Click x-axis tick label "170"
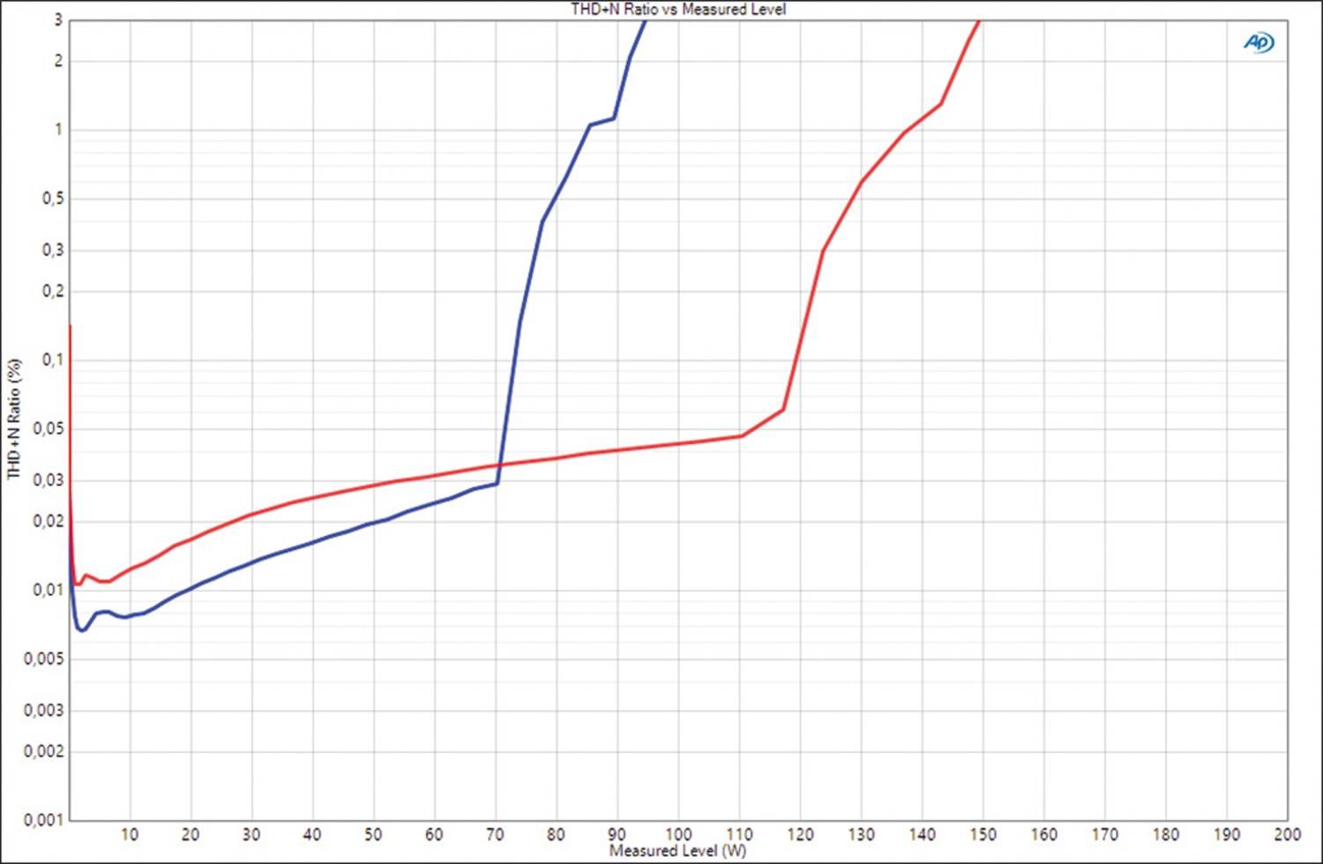This screenshot has height=864, width=1323. (x=1104, y=834)
